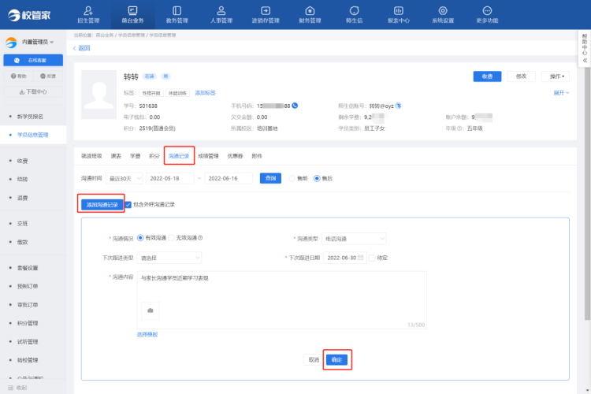The height and width of the screenshot is (394, 591).
Task: Click the 确定 button
Action: [x=337, y=359]
